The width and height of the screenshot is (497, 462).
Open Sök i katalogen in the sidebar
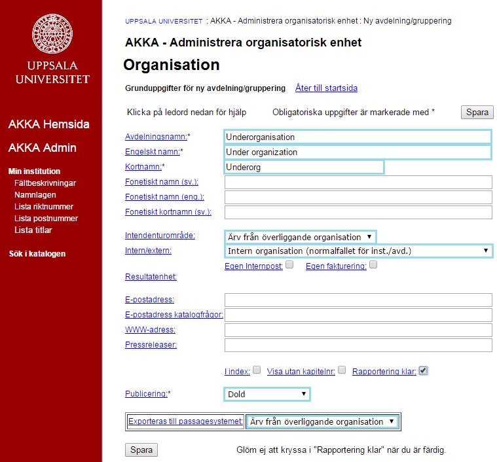(x=37, y=254)
